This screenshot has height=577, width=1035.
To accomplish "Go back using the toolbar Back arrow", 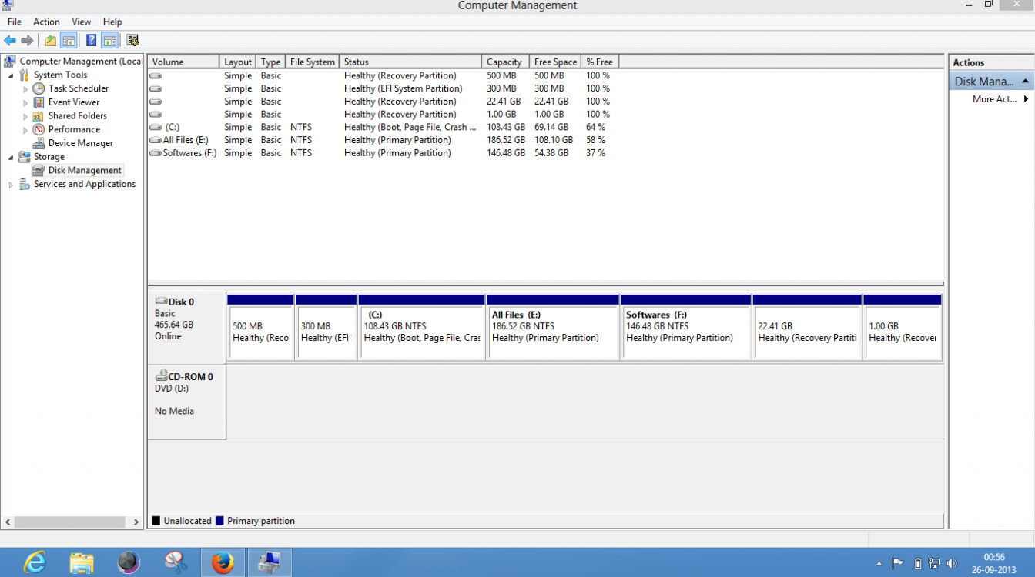I will pyautogui.click(x=10, y=41).
